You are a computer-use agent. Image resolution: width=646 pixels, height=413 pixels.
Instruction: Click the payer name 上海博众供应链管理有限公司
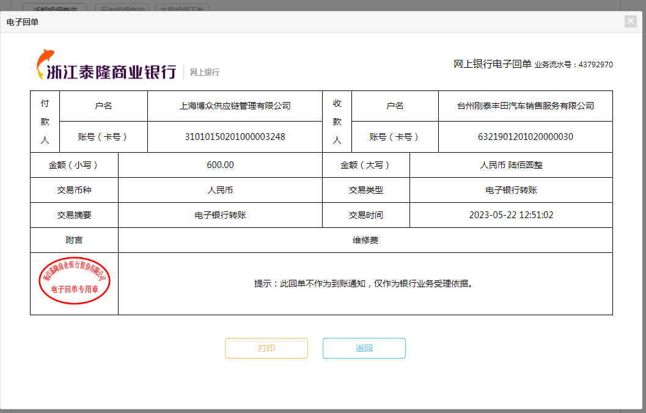pyautogui.click(x=235, y=106)
